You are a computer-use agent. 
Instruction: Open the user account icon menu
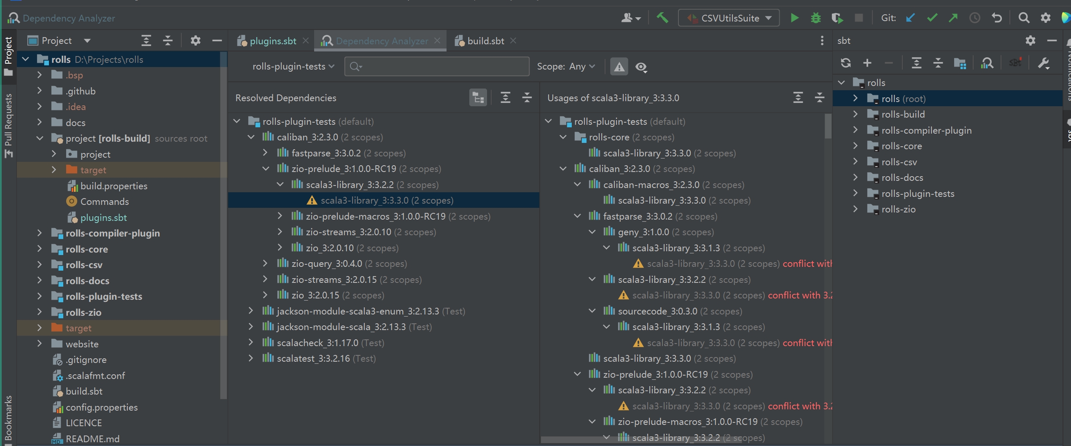pyautogui.click(x=631, y=18)
